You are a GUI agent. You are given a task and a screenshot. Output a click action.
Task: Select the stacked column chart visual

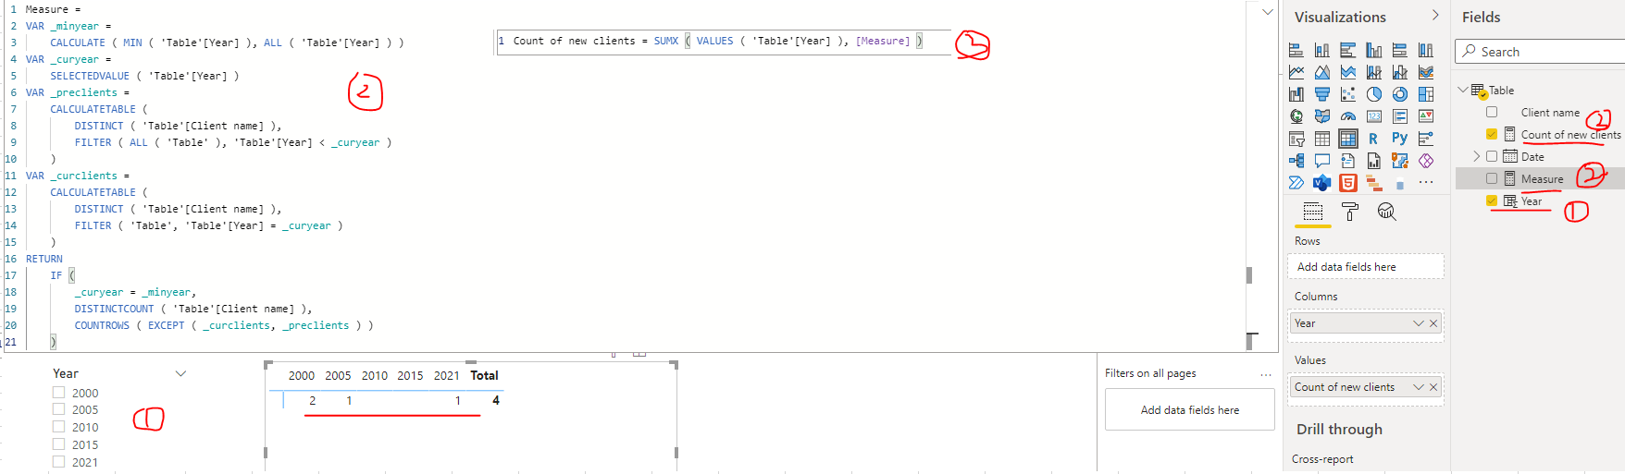click(x=1322, y=50)
